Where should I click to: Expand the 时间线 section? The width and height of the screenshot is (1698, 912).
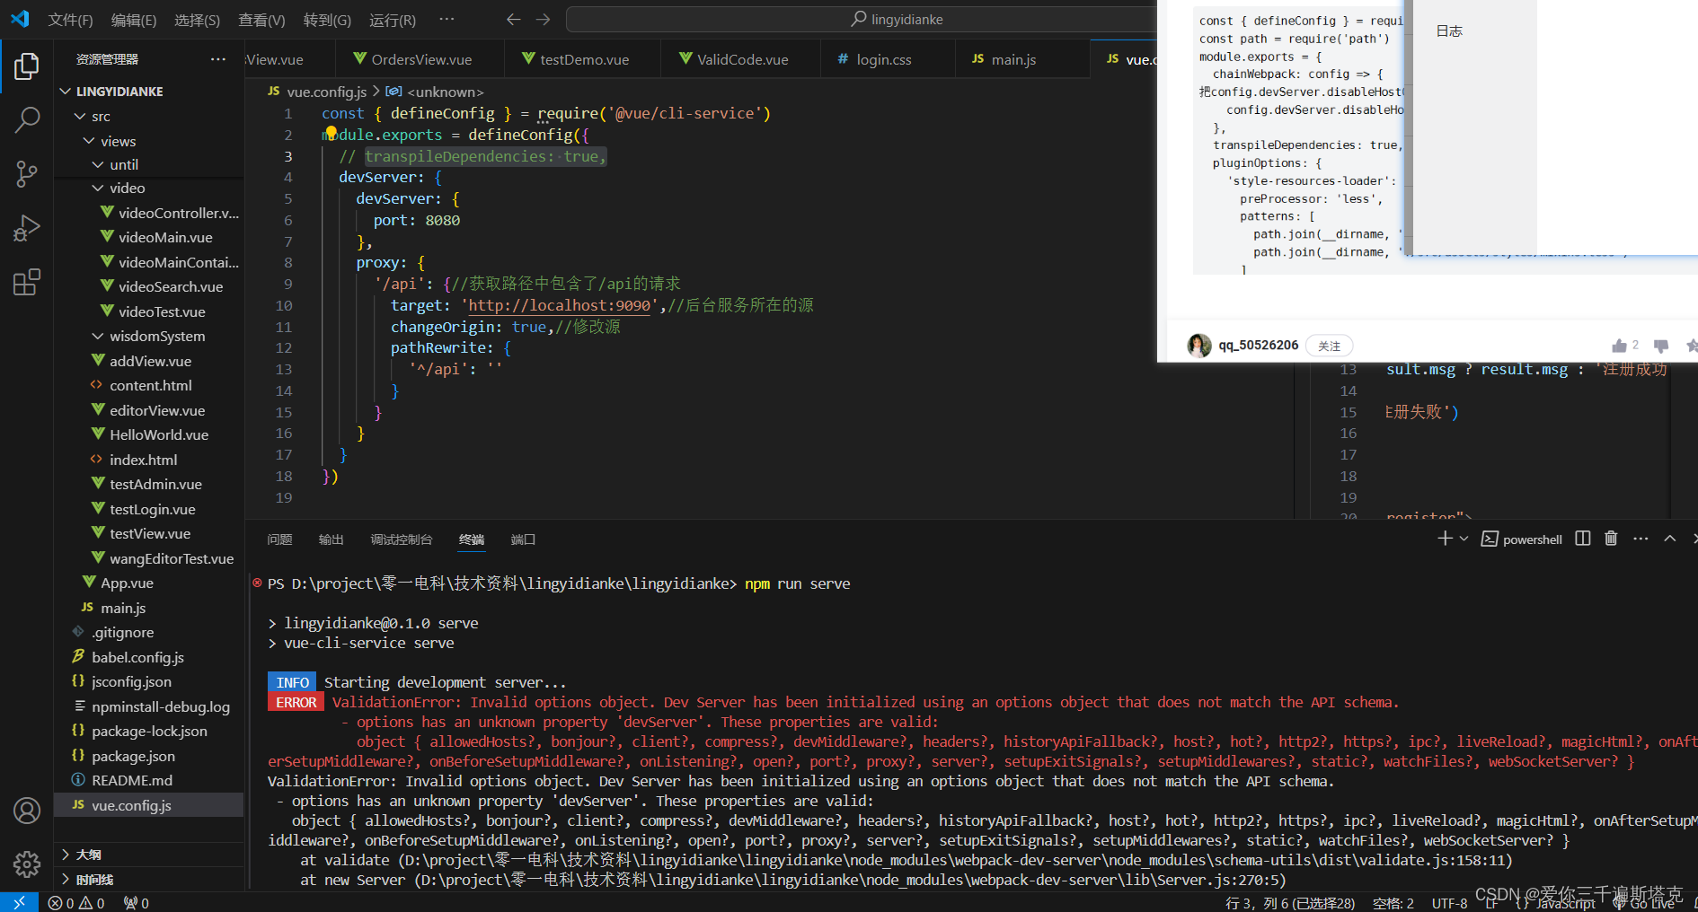93,879
